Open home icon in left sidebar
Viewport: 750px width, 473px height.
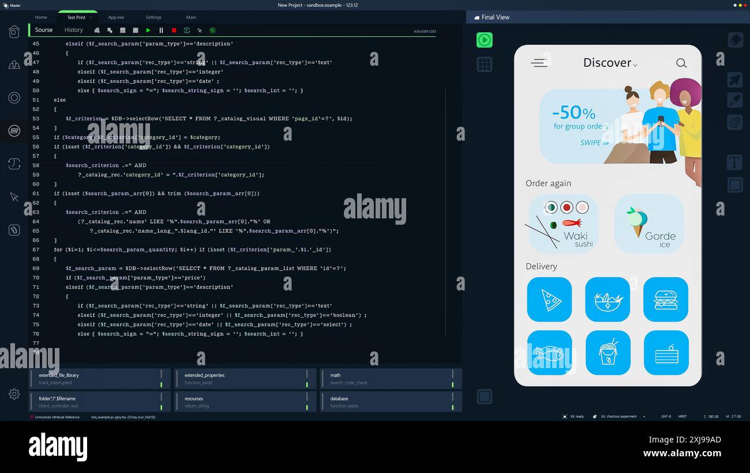coord(14,32)
